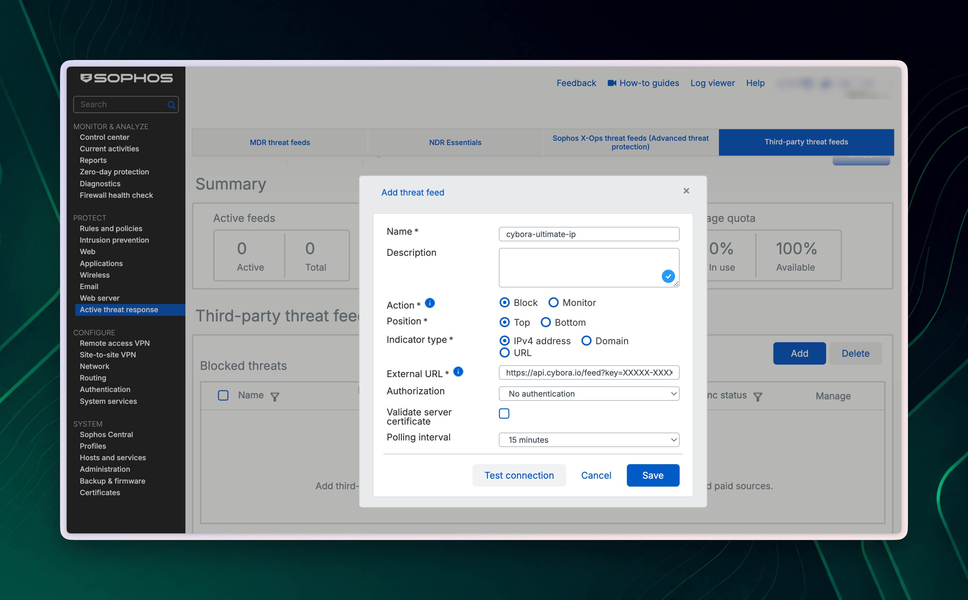Select Domain indicator type
968x600 pixels.
(x=586, y=341)
